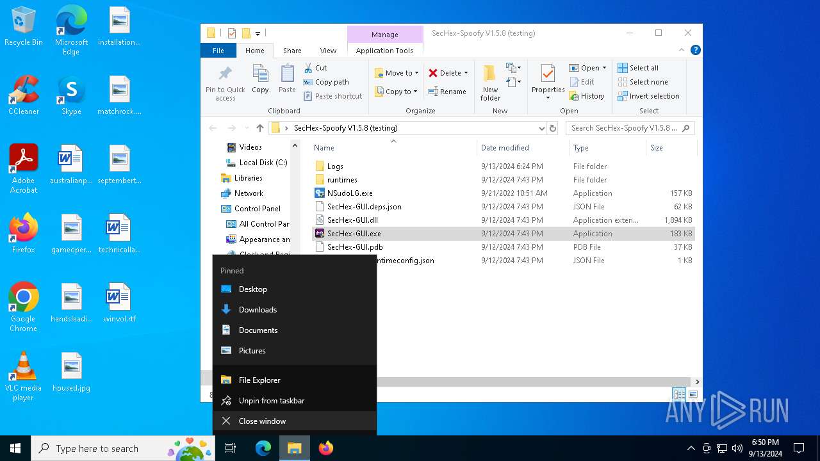Click the Paste ribbon button

(x=287, y=79)
